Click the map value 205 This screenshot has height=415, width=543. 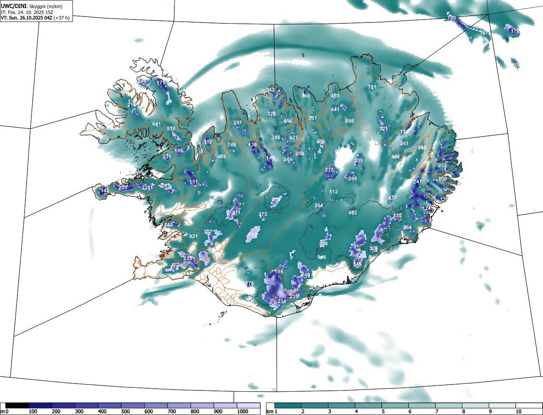(x=359, y=161)
